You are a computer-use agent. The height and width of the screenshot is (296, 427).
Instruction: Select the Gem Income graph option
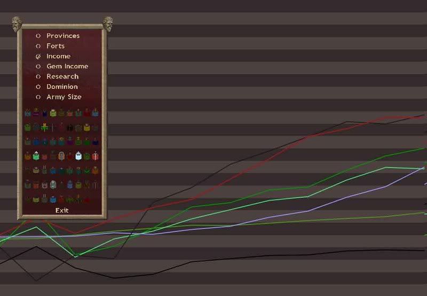[62, 66]
